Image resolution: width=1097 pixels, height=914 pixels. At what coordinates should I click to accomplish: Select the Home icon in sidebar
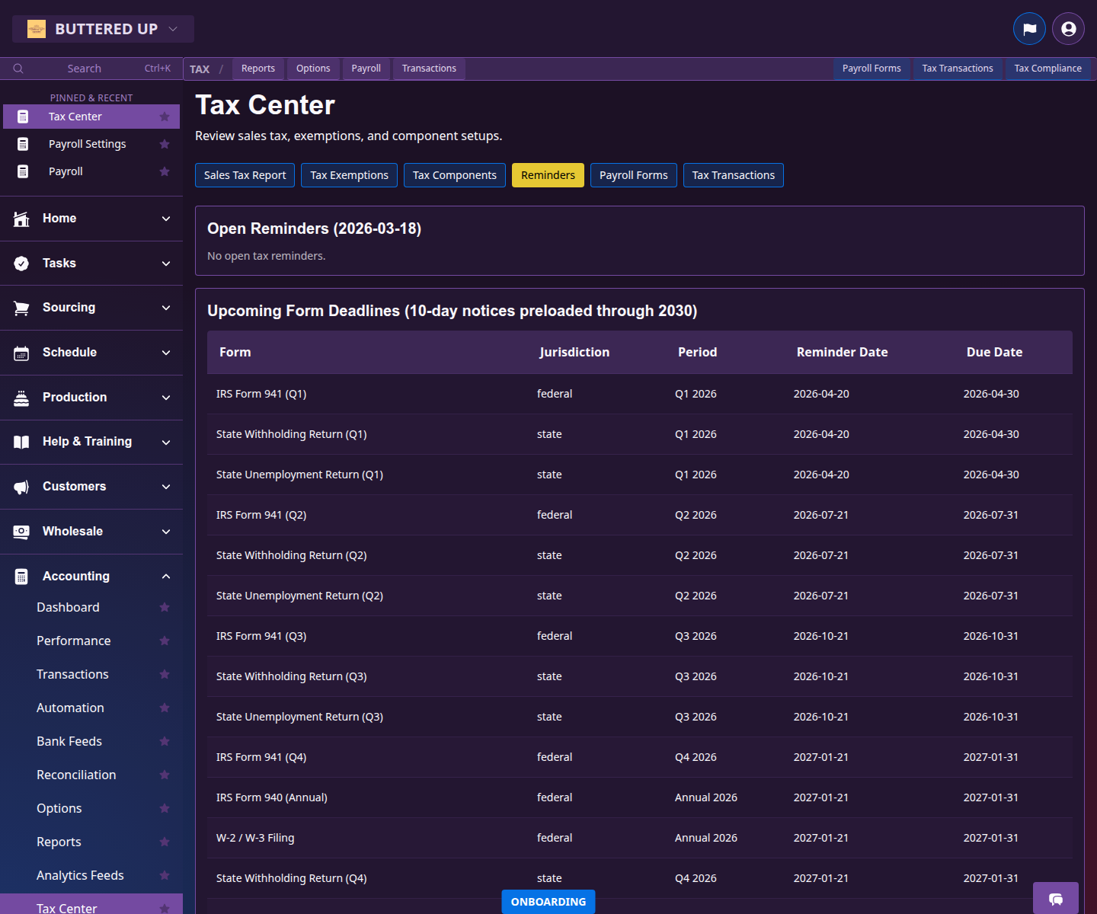pos(21,219)
